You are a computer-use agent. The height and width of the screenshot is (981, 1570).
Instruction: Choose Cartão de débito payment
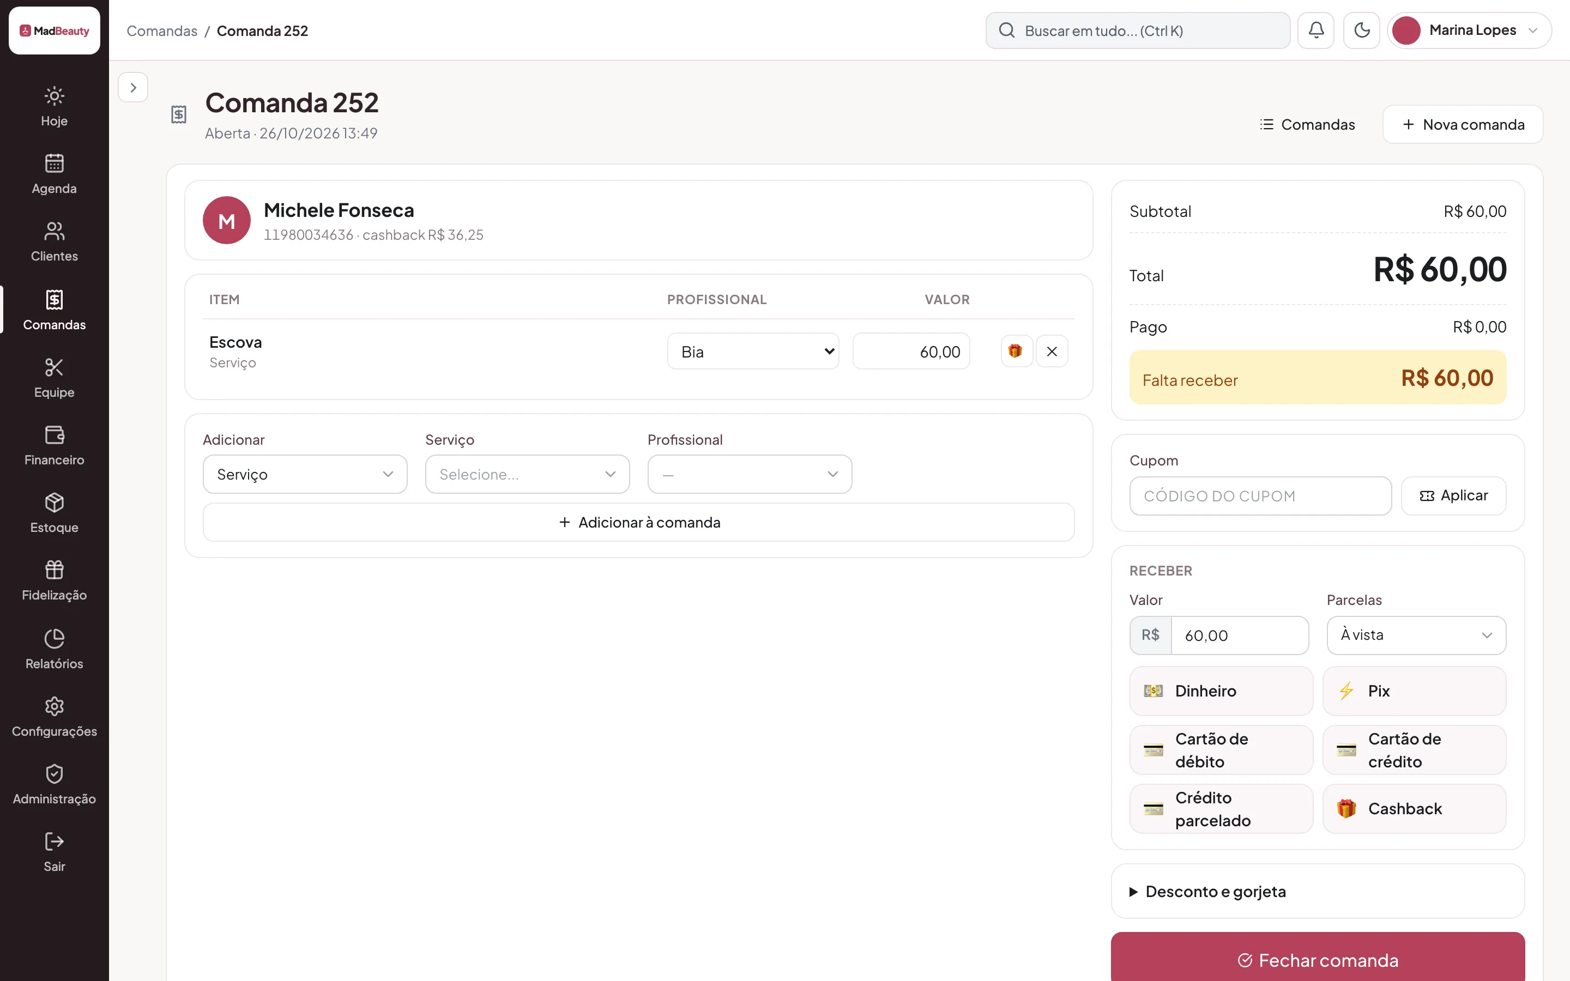1221,750
